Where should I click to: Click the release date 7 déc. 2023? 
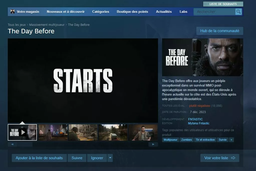tap(198, 112)
